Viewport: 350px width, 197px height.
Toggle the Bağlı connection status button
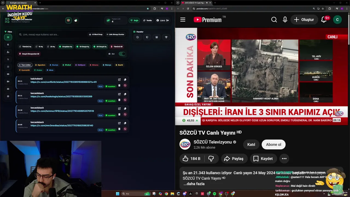coord(134,20)
